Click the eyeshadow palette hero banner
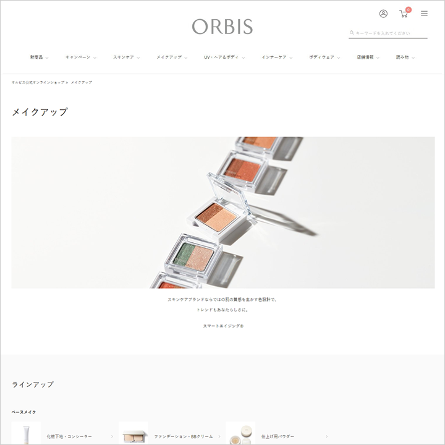The width and height of the screenshot is (445, 445). [222, 213]
